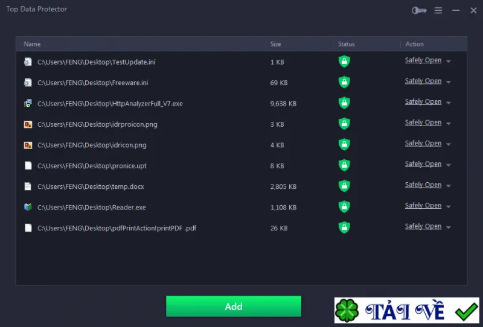Click Safely Open for pdfPrintAction!printPDF .pdf
The image size is (483, 327).
[423, 226]
